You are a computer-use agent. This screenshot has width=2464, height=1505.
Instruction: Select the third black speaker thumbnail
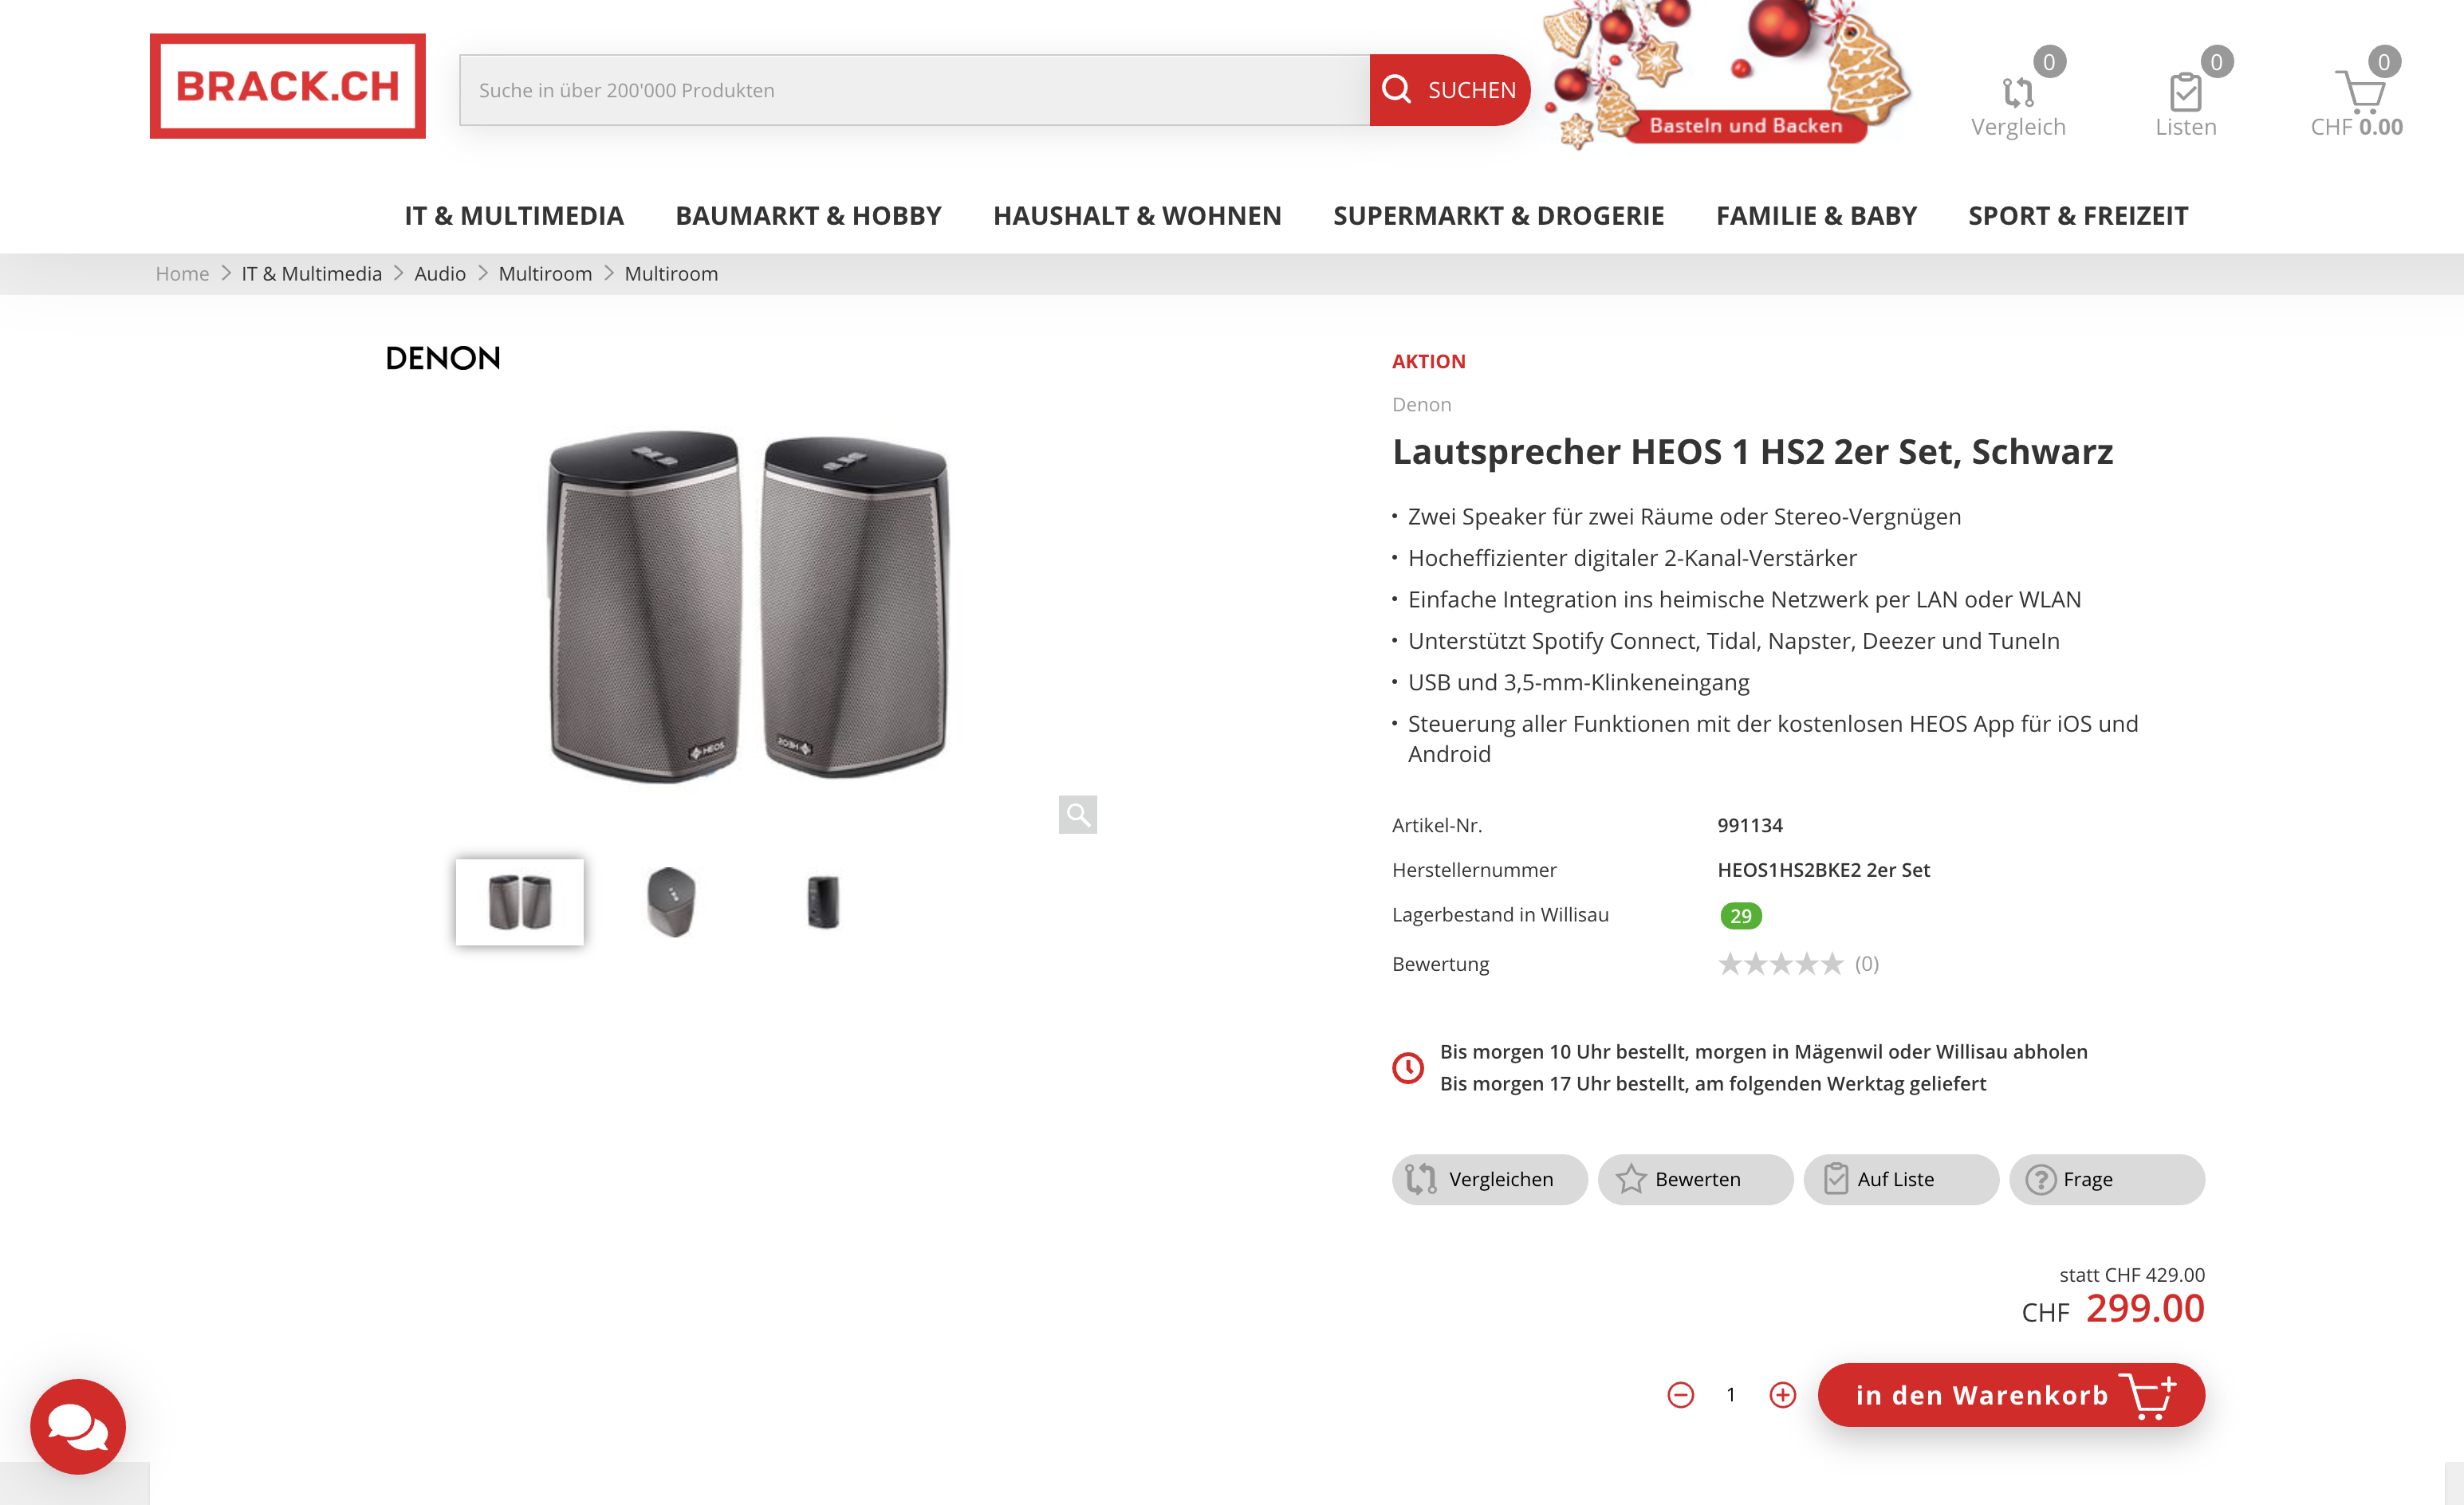point(823,902)
